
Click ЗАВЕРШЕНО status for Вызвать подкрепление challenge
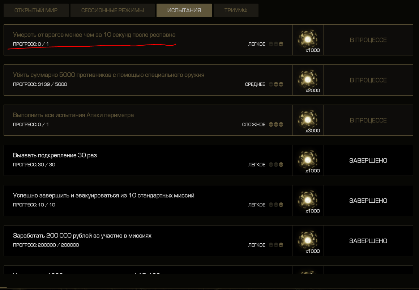click(x=368, y=160)
